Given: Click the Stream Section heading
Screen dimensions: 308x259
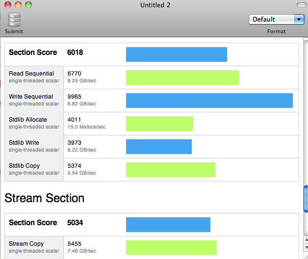Looking at the screenshot, I should point(45,198).
